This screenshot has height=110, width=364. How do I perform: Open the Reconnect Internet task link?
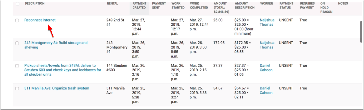click(40, 20)
